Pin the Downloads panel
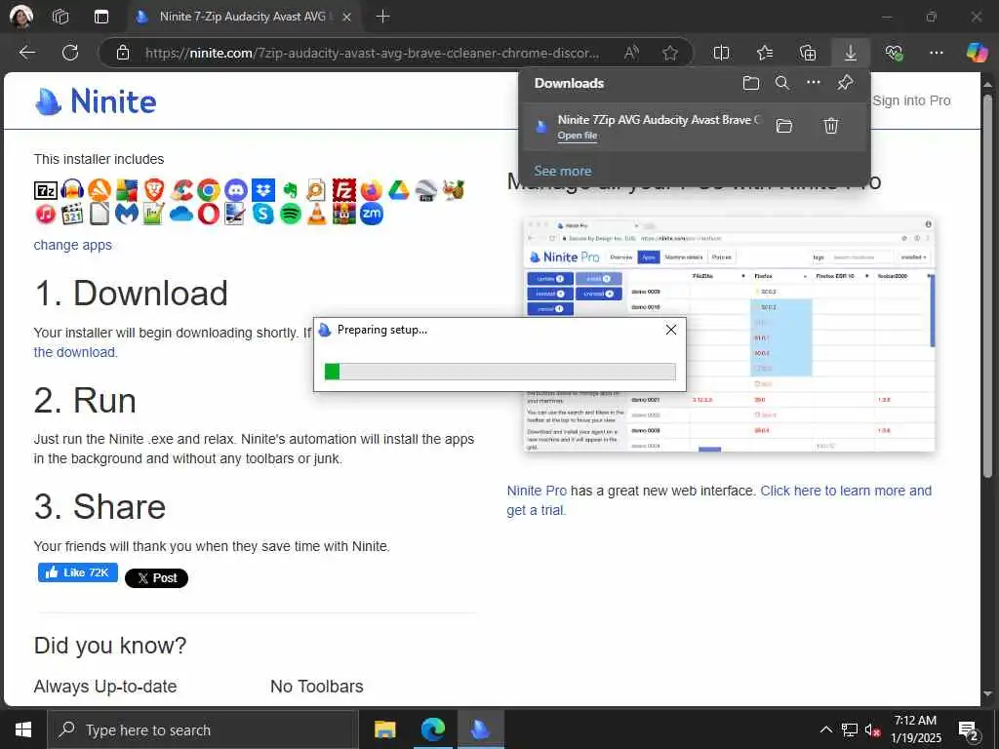The width and height of the screenshot is (999, 749). pyautogui.click(x=845, y=82)
